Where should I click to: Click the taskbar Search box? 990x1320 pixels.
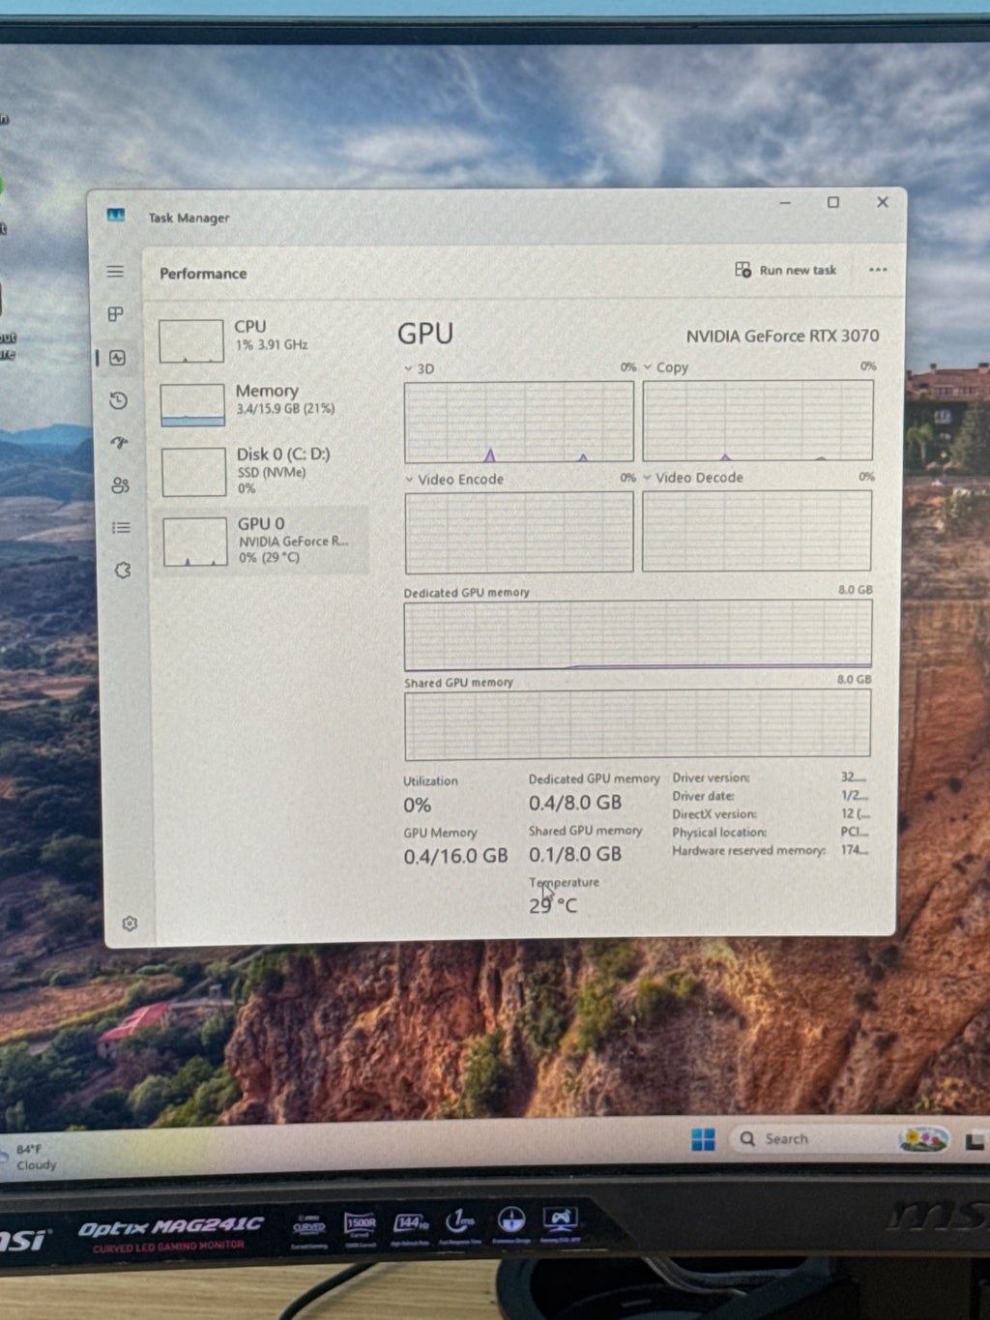(840, 1139)
